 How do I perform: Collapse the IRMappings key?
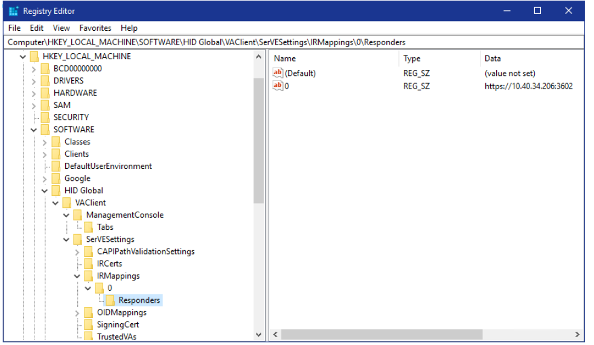pos(77,276)
